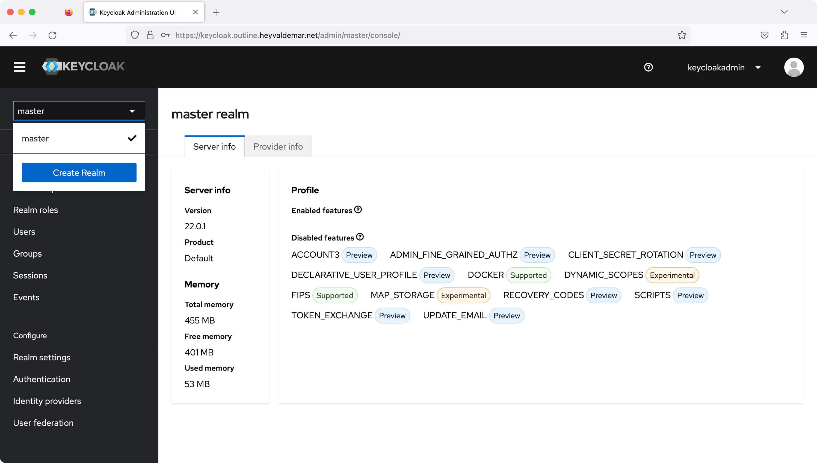
Task: Open Identity providers menu item
Action: pos(47,401)
